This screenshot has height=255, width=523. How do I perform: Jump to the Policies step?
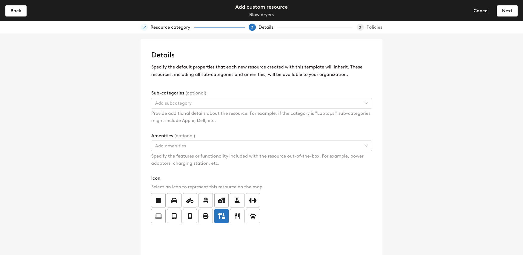pos(374,27)
